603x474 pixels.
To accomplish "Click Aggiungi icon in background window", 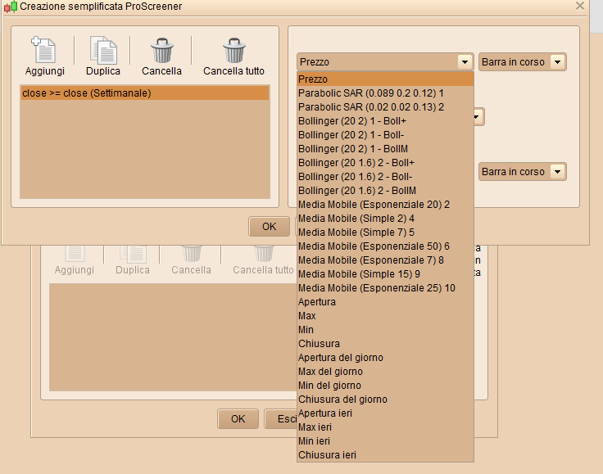I will [x=75, y=253].
